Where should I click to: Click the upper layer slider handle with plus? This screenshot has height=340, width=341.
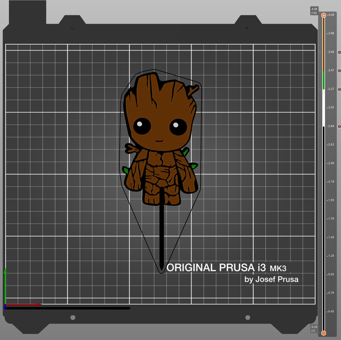(x=324, y=15)
